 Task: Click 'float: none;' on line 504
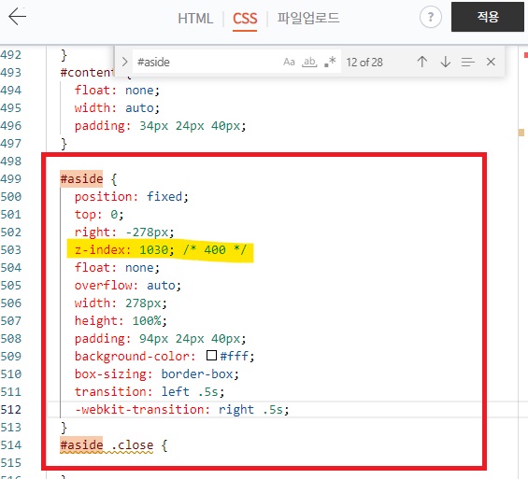pyautogui.click(x=117, y=268)
